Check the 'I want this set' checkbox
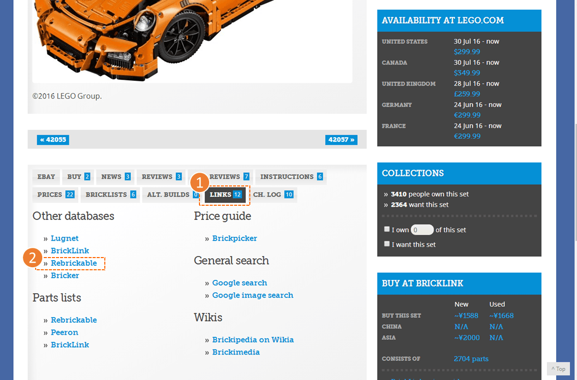This screenshot has height=380, width=577. click(x=387, y=244)
